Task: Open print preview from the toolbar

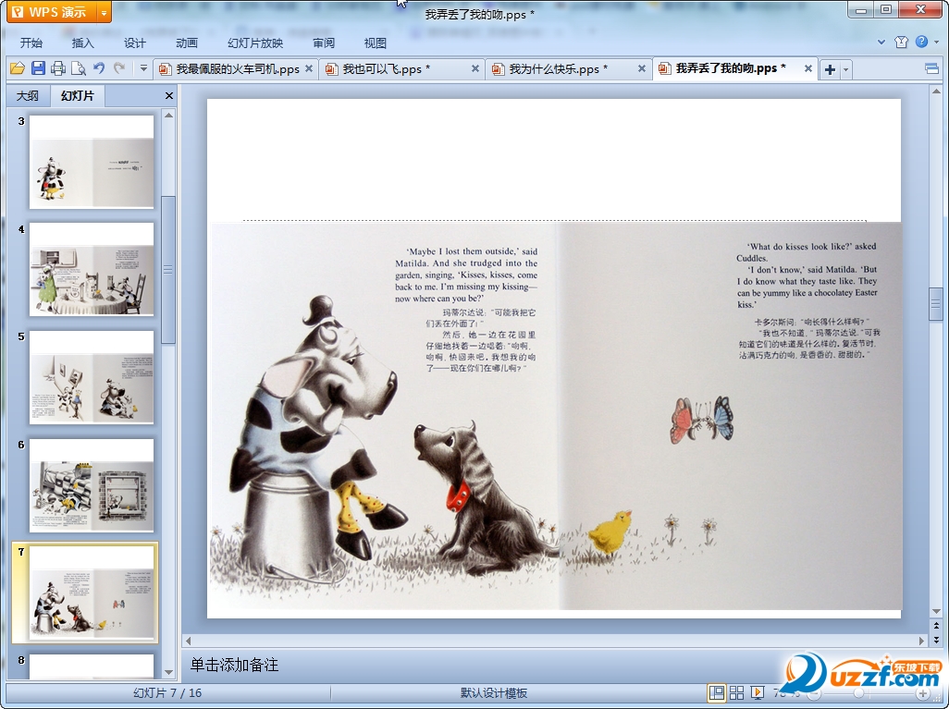Action: coord(78,69)
